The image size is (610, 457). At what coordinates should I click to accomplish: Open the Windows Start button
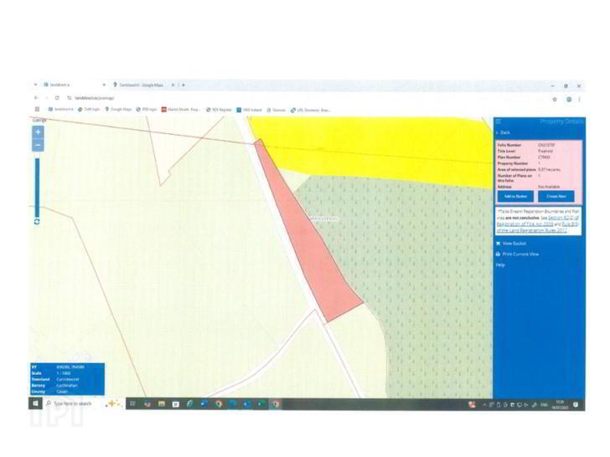[35, 403]
